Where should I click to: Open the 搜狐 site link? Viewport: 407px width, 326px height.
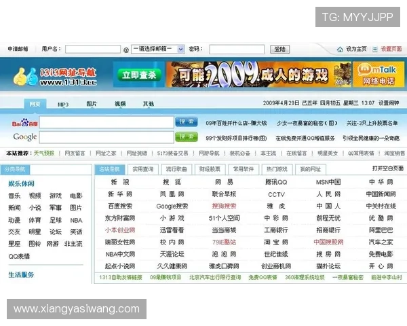click(172, 182)
